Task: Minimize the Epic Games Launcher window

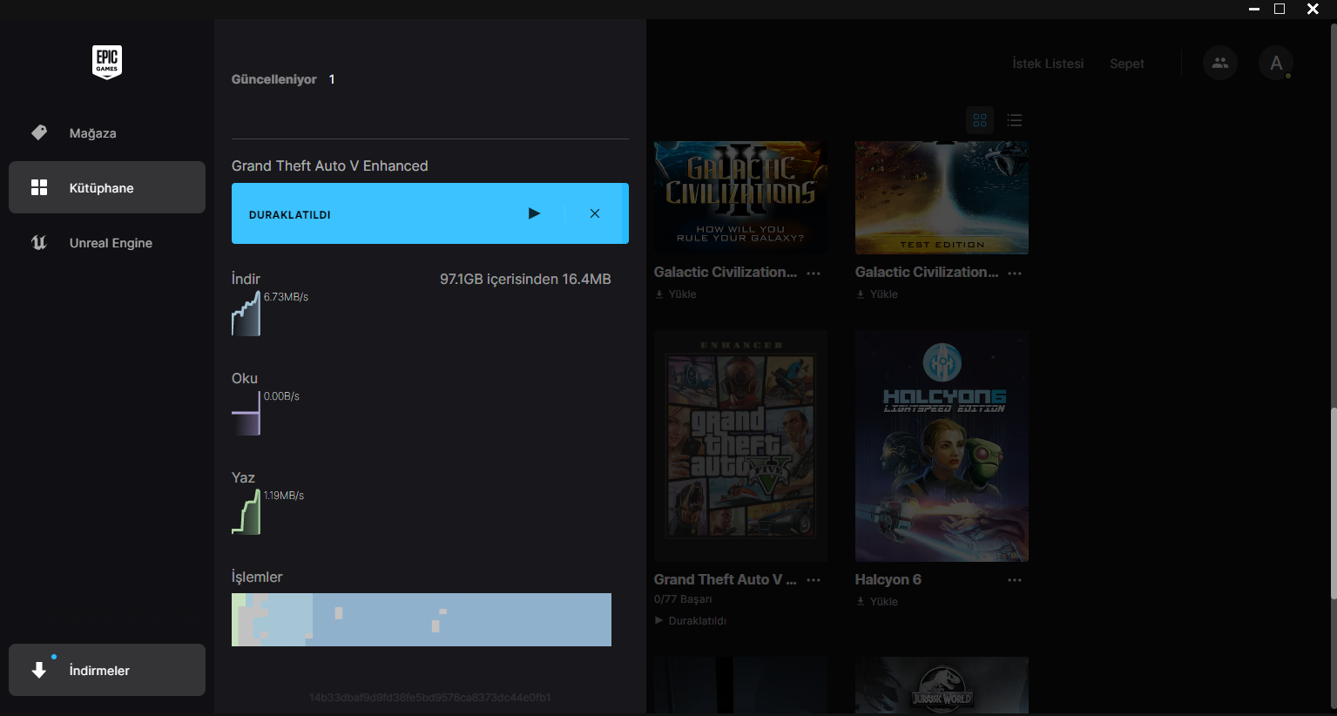Action: [x=1254, y=9]
